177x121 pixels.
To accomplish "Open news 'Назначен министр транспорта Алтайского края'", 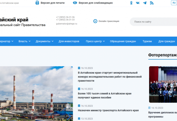I will 108,111.
